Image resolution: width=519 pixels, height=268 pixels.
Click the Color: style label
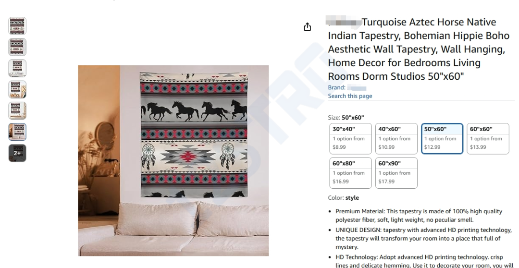pos(343,198)
